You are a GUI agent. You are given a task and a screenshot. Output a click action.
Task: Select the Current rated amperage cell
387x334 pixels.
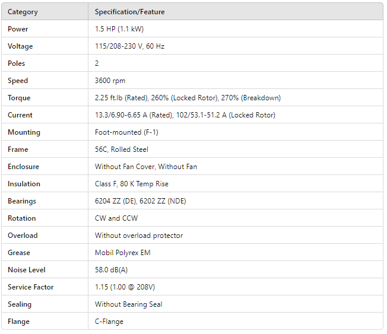(x=185, y=115)
